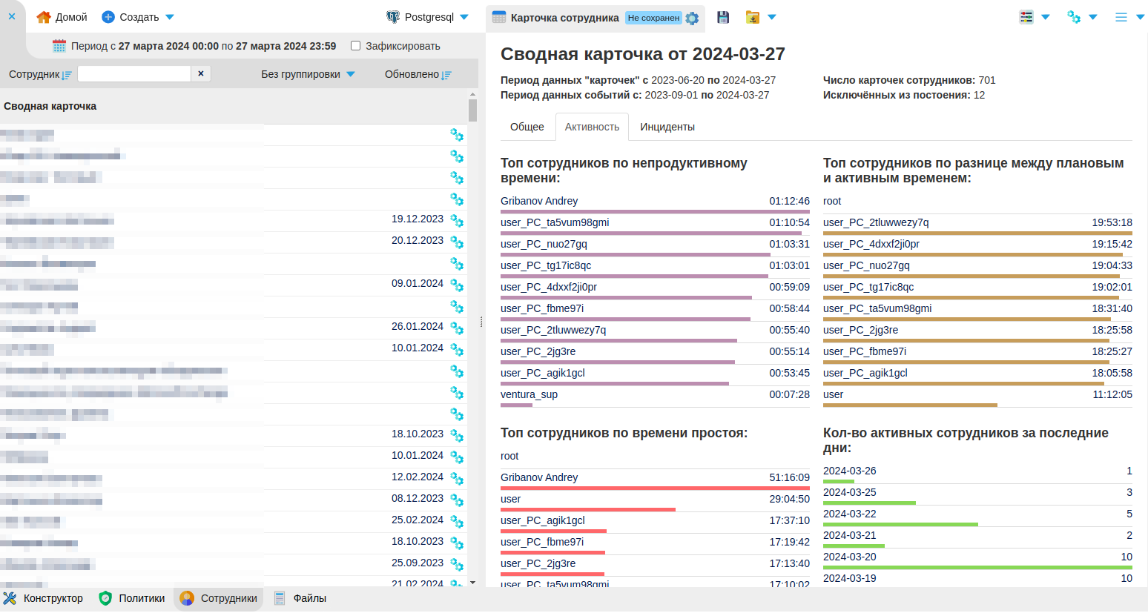The height and width of the screenshot is (613, 1148).
Task: Open the calendar period picker icon
Action: (59, 46)
